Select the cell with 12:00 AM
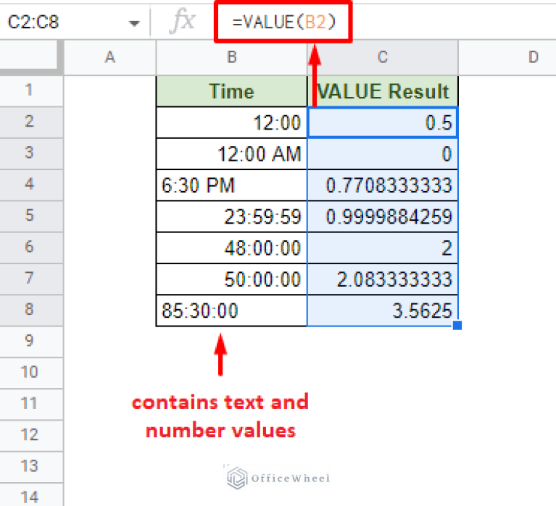Viewport: 556px width, 506px height. pyautogui.click(x=231, y=154)
